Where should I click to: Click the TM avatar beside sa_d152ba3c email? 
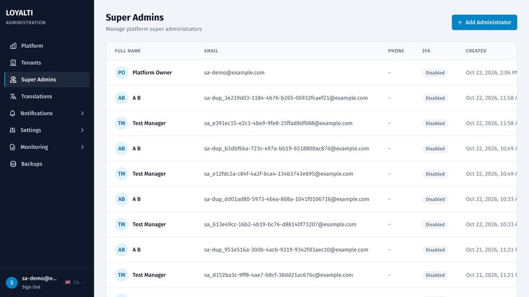pyautogui.click(x=121, y=275)
